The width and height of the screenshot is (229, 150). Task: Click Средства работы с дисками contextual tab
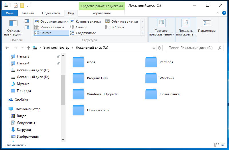102,6
